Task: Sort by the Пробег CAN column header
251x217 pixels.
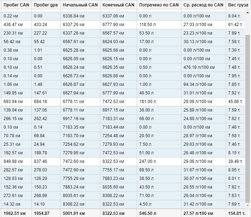Action: [16, 5]
